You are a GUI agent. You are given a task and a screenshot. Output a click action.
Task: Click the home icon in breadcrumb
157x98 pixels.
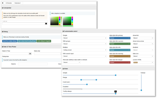(x=3, y=3)
